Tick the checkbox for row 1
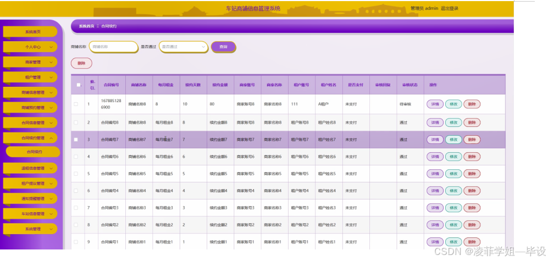This screenshot has height=261, width=548. pos(76,104)
